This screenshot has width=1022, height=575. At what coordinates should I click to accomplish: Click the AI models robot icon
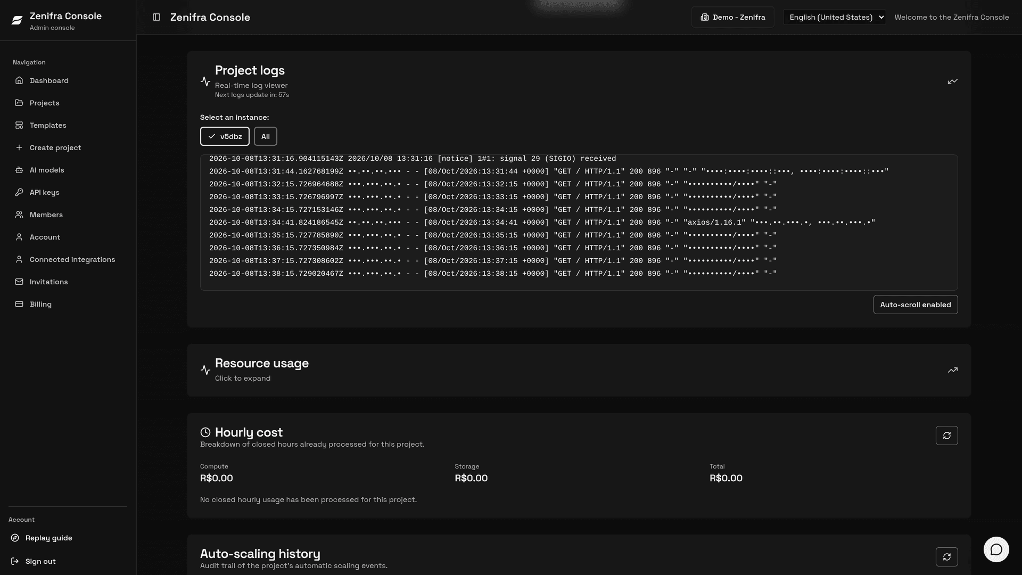click(x=19, y=170)
